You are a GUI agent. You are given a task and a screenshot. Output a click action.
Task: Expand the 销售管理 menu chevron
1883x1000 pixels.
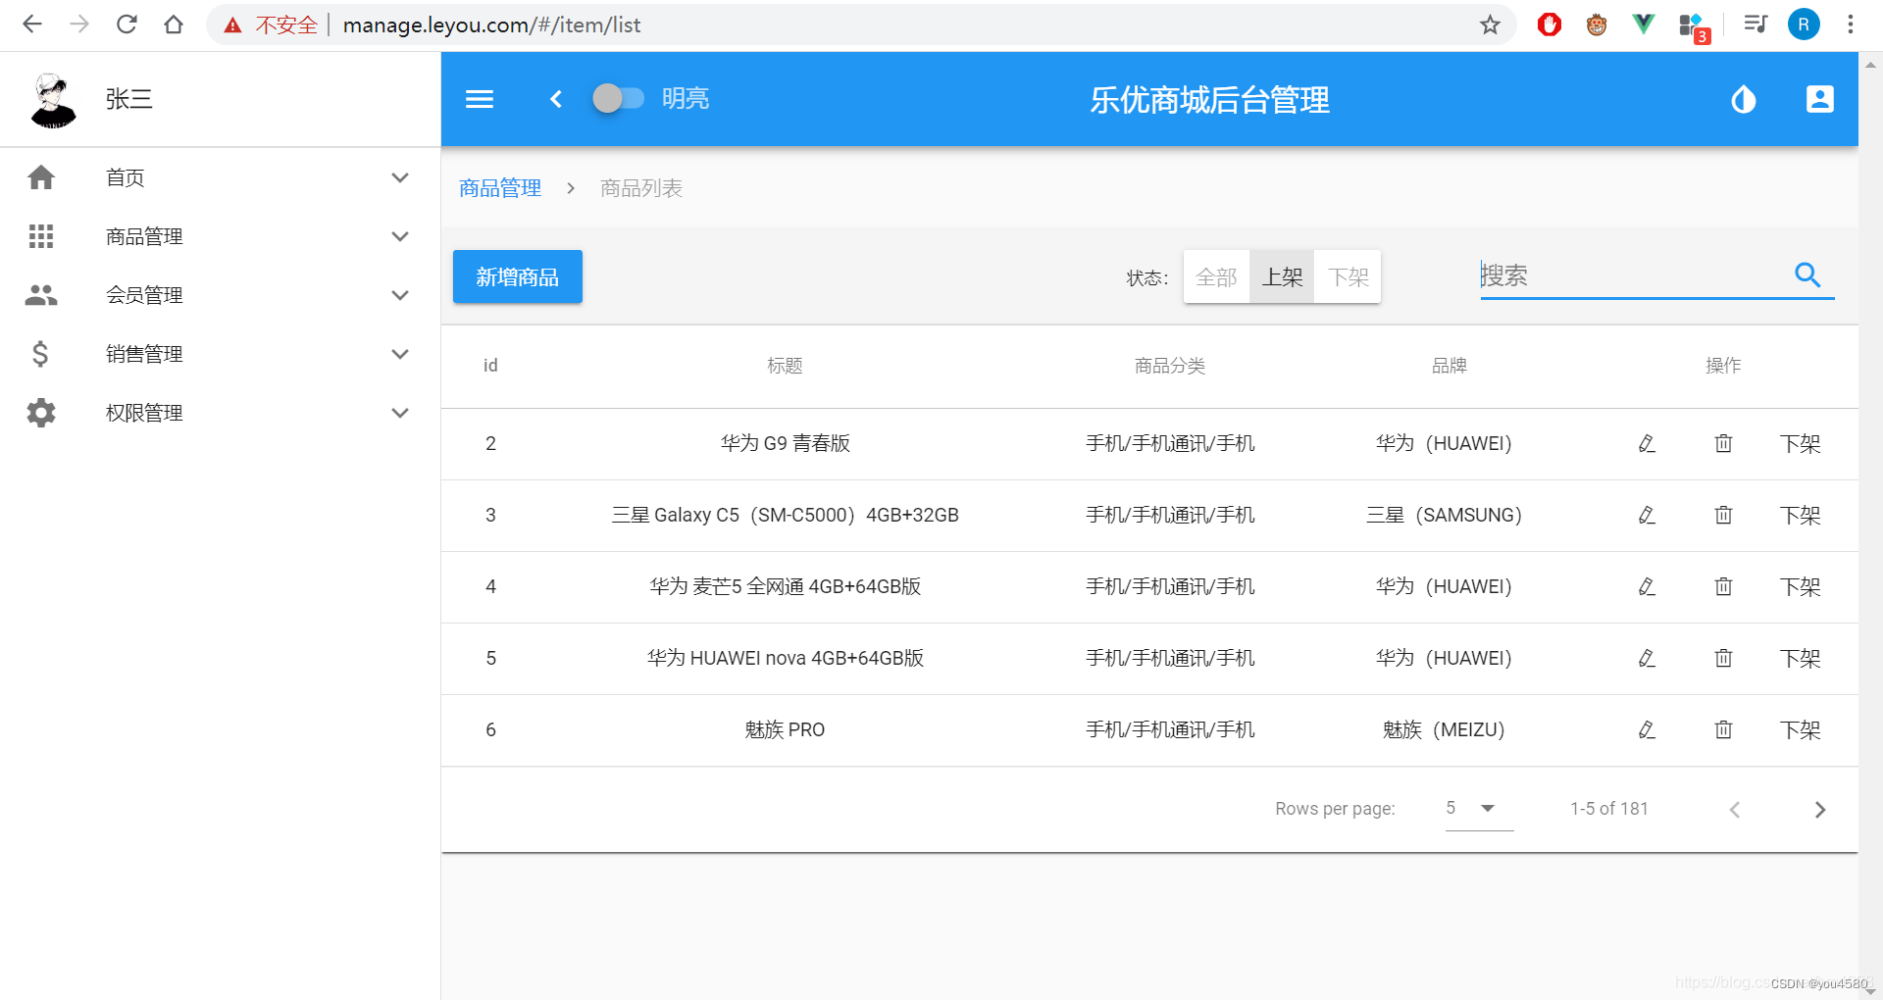point(400,354)
